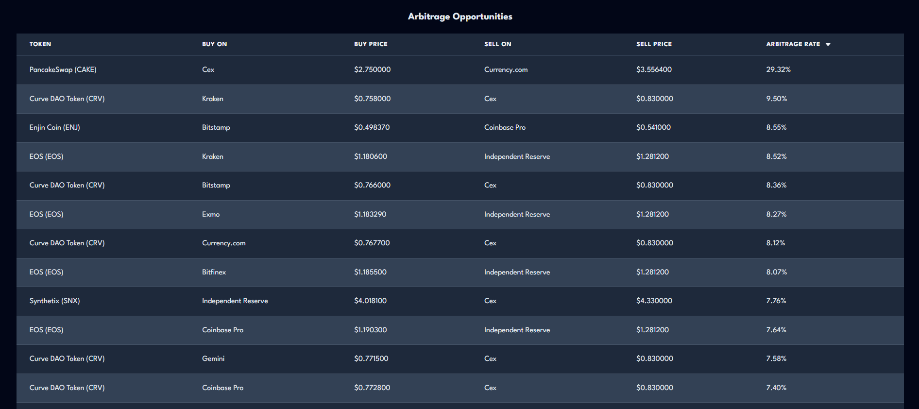Select the Enjin Coin (ENJ) token cell
The image size is (919, 409).
point(55,127)
